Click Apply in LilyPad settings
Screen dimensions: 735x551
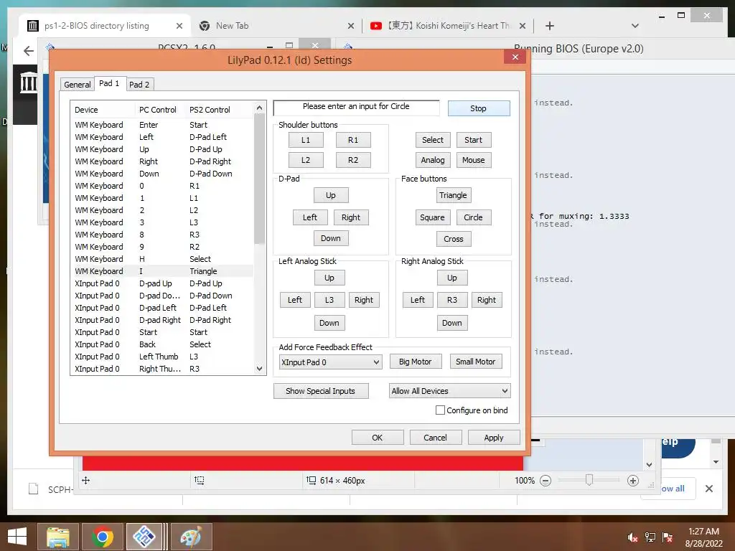click(x=494, y=437)
